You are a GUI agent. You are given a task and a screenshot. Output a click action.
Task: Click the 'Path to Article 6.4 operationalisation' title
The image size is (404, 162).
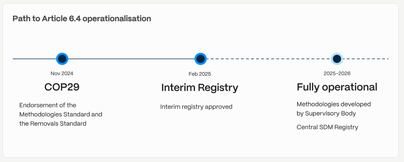click(82, 18)
